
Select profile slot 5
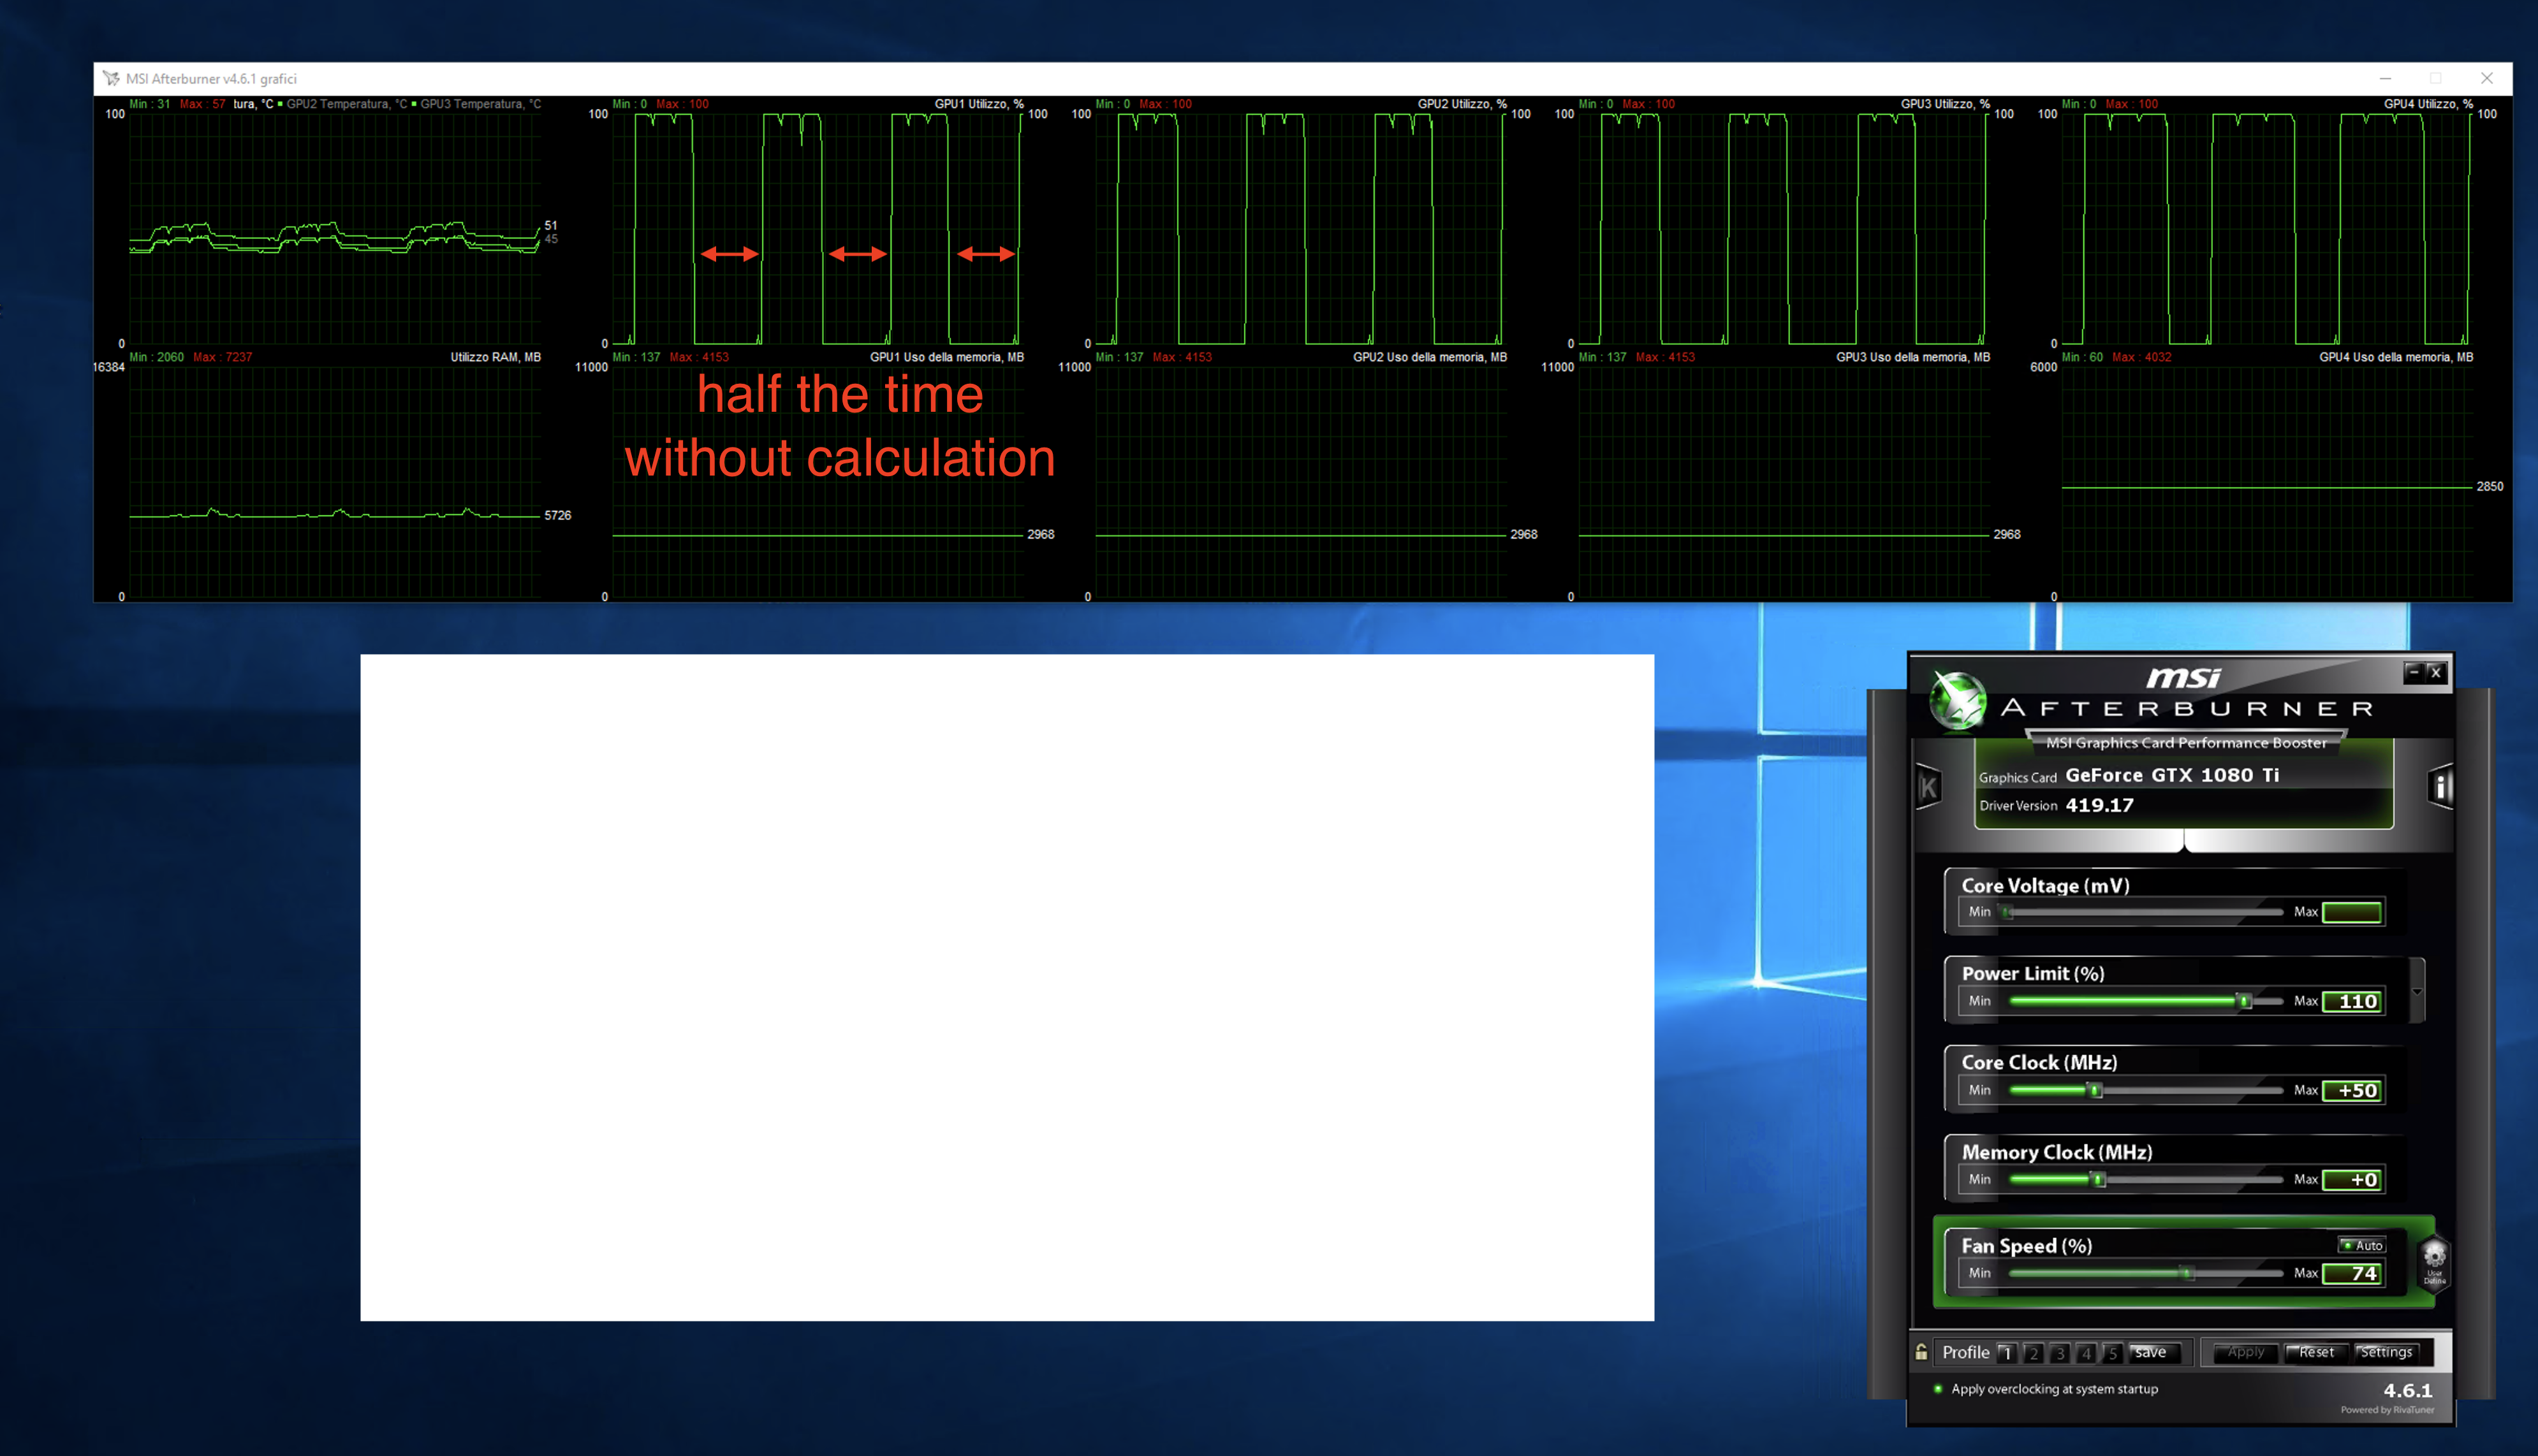pyautogui.click(x=2112, y=1353)
